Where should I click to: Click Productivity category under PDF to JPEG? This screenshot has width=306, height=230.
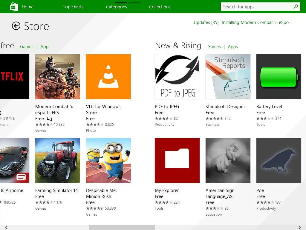165,125
